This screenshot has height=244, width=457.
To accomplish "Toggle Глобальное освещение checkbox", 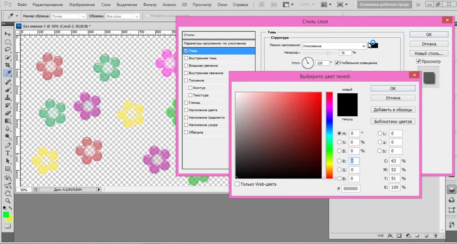I will tap(337, 63).
